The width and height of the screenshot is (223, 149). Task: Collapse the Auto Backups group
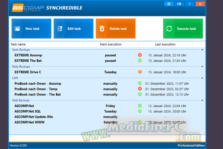point(202,50)
